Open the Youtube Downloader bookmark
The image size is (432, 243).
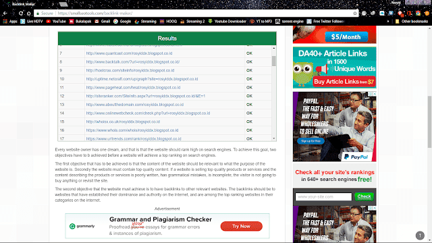click(227, 21)
